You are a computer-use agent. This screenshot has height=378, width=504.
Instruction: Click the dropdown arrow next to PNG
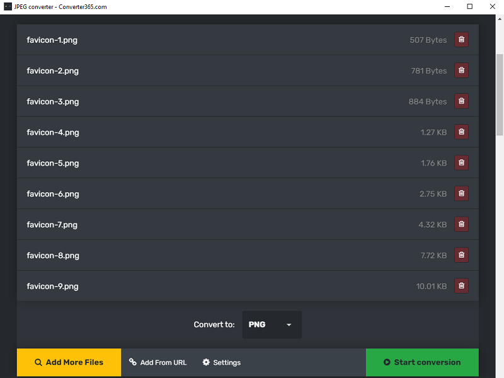[289, 325]
